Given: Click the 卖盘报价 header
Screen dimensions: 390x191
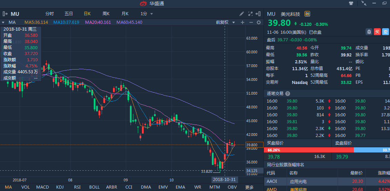Looking at the screenshot, I should point(343,143).
